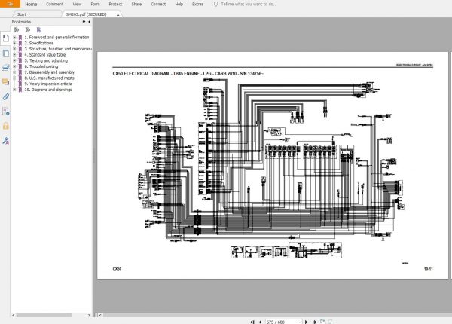Go to the previous page

point(260,322)
